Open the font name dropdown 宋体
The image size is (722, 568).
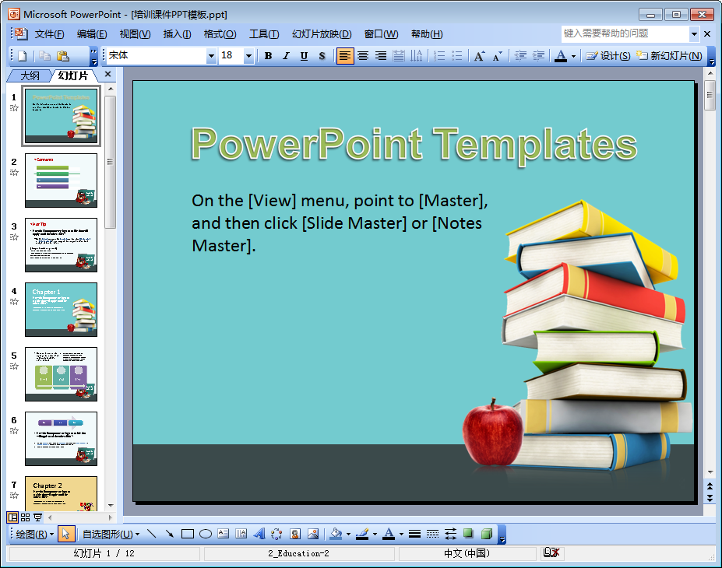click(x=211, y=56)
